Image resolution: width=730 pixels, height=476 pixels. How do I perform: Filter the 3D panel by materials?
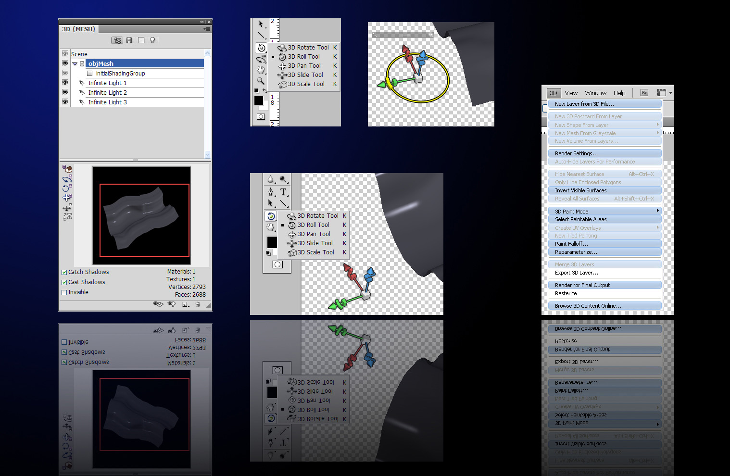pyautogui.click(x=141, y=40)
